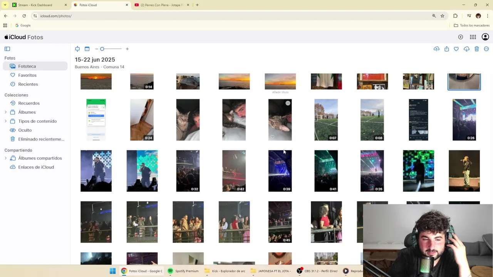
Task: Open Enlaces de iCloud
Action: [x=36, y=167]
